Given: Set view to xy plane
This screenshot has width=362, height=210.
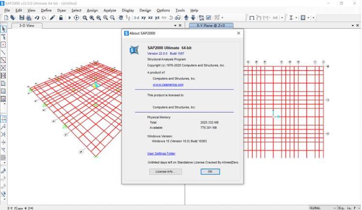Looking at the screenshot, I should click(143, 17).
